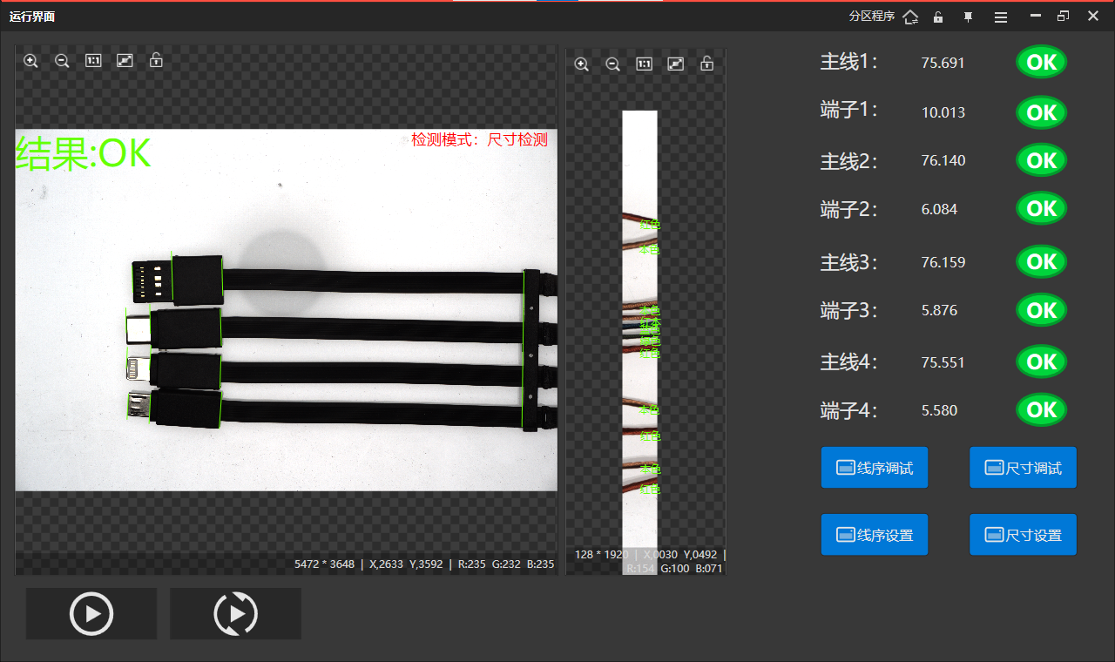Click the 主线3 label
The height and width of the screenshot is (662, 1115).
(x=849, y=262)
